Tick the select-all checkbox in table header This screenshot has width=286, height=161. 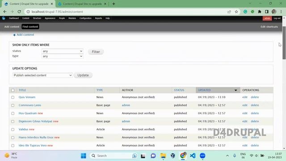(x=13, y=90)
